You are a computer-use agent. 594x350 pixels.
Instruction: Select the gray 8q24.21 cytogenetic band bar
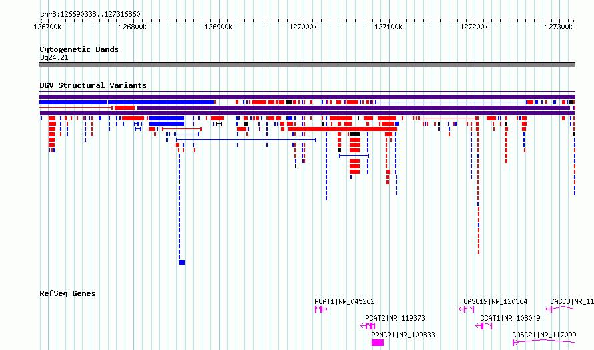(307, 65)
